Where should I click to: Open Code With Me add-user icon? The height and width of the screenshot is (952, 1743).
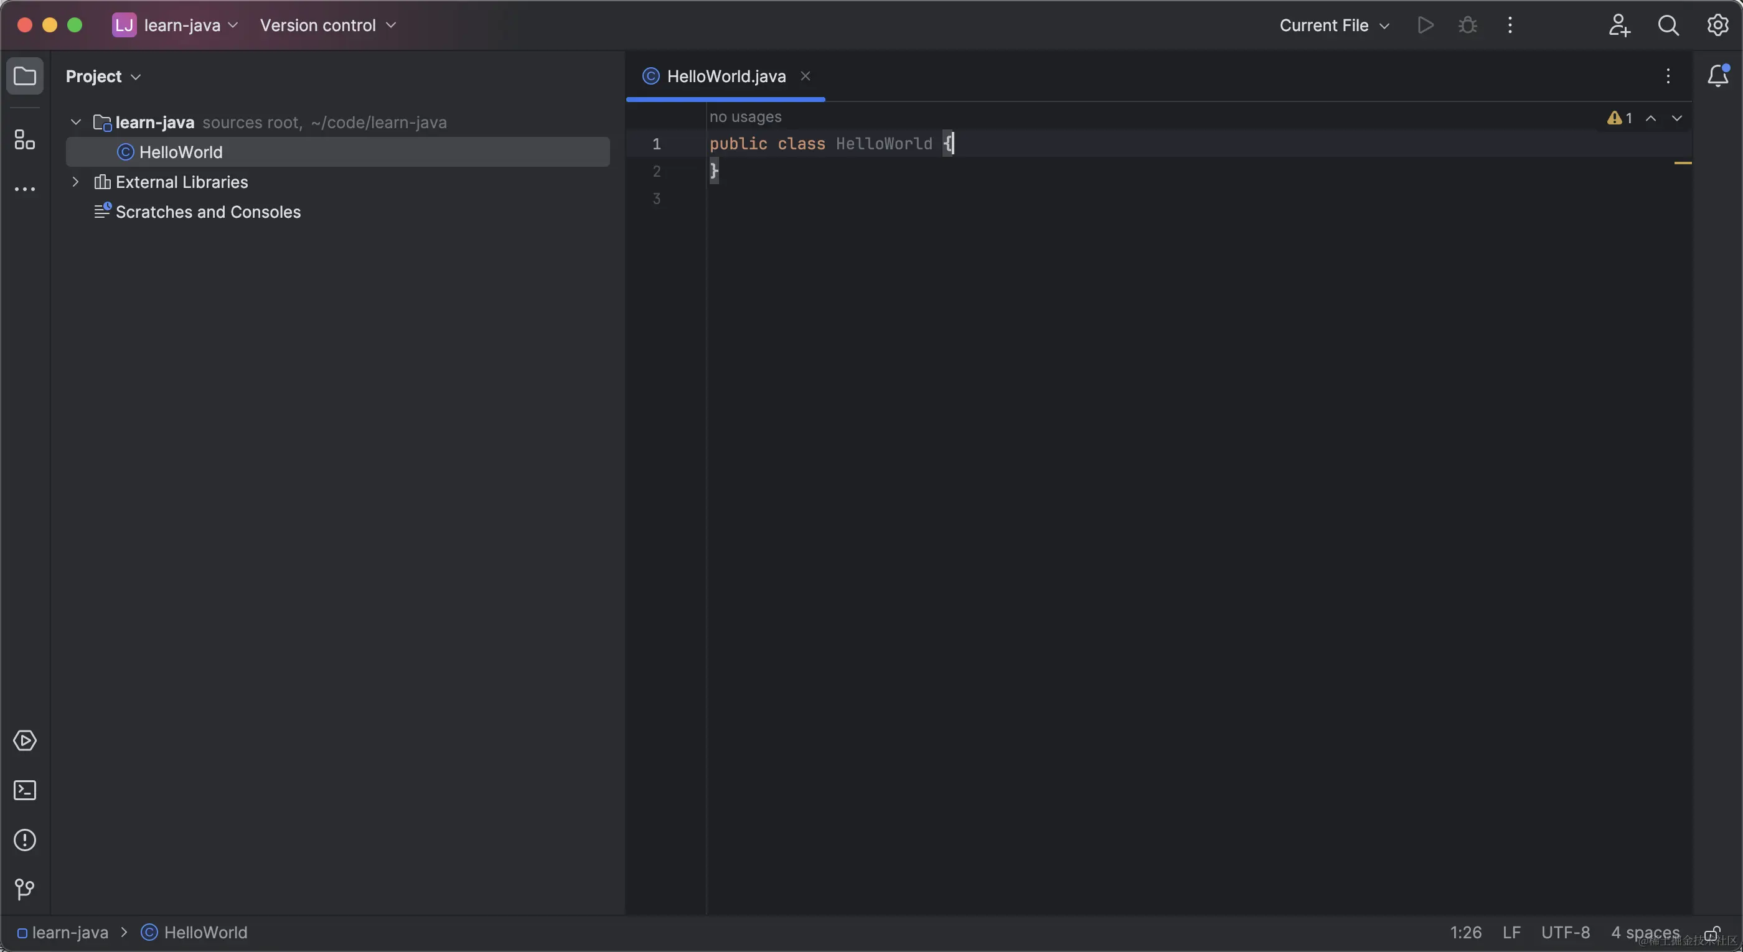1619,26
